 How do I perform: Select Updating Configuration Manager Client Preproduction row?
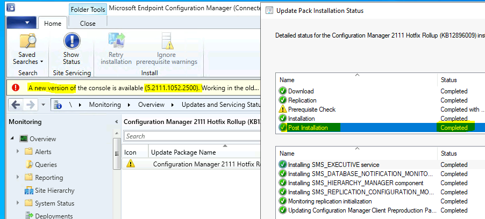tap(380, 210)
